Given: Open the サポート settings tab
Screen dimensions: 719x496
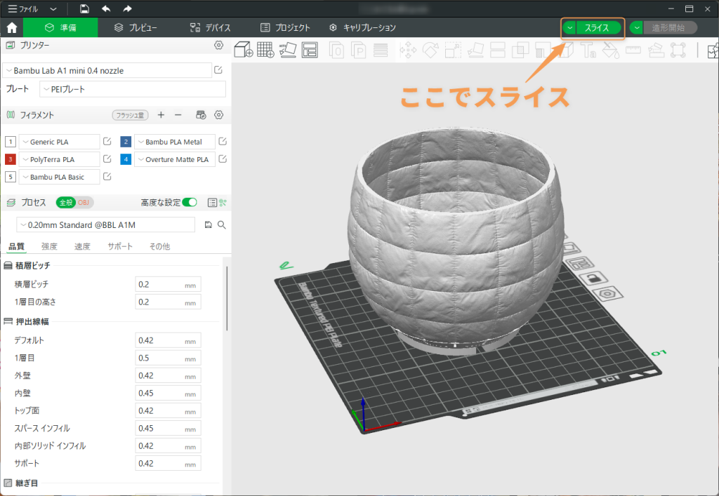Looking at the screenshot, I should coord(119,246).
